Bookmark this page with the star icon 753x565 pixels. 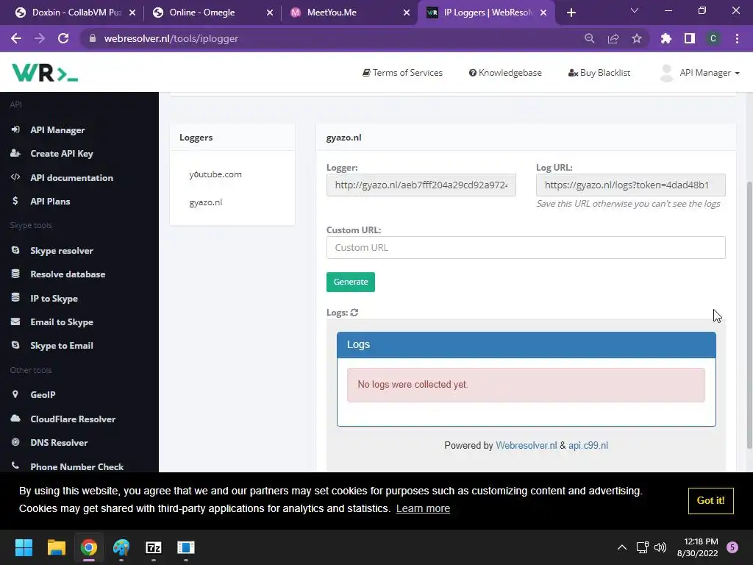(x=637, y=38)
